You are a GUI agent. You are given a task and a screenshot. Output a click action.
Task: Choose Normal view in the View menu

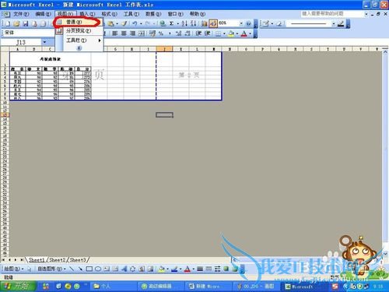click(79, 22)
